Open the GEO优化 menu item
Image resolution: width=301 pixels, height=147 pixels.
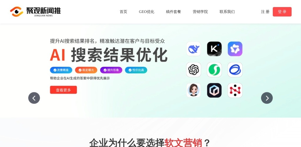pos(146,12)
